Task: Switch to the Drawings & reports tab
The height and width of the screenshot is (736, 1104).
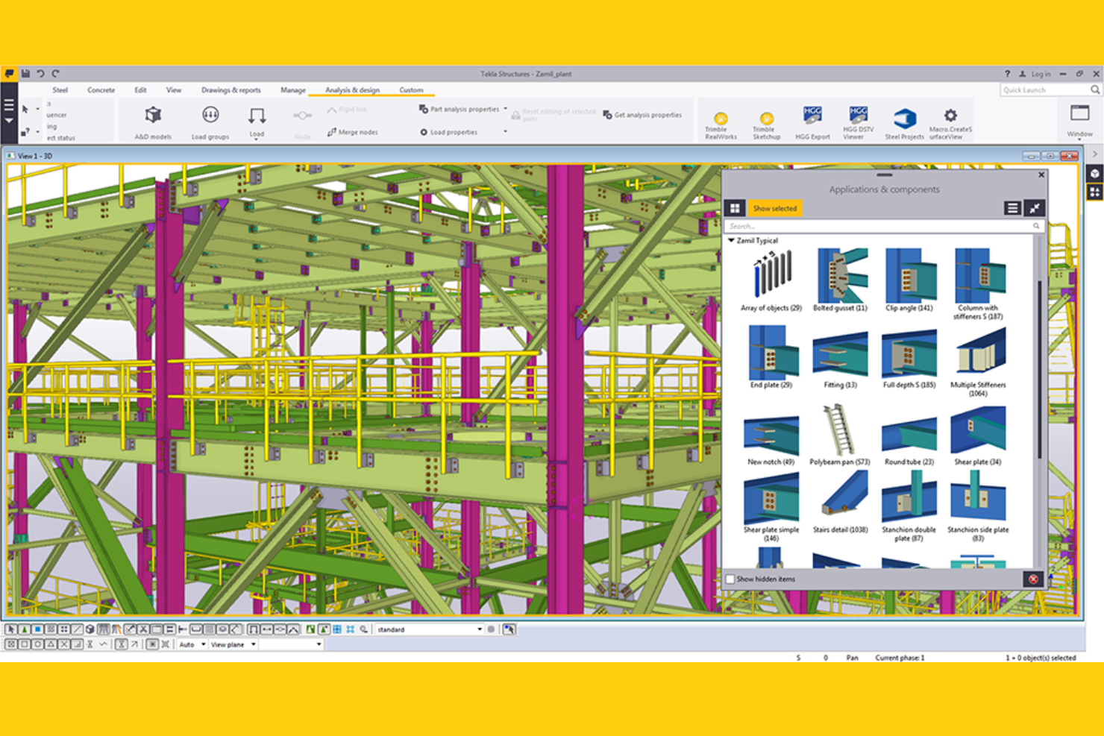Action: [231, 89]
